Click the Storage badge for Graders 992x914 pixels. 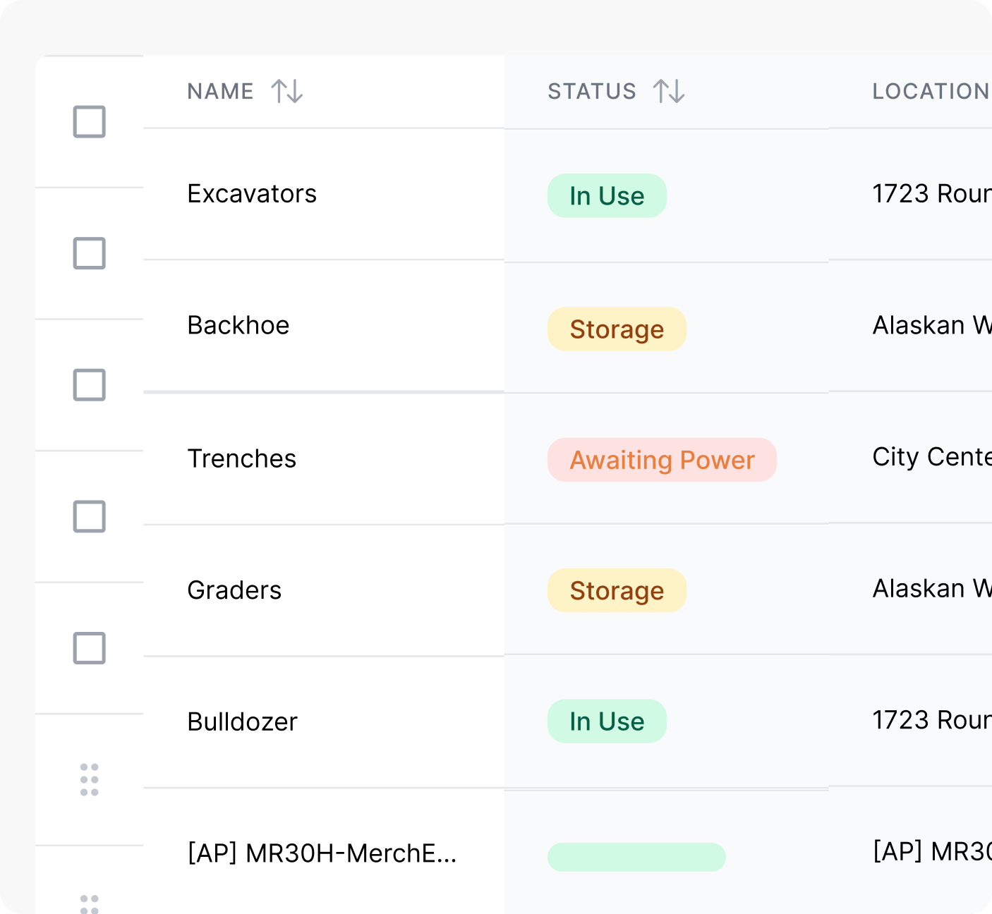click(617, 590)
